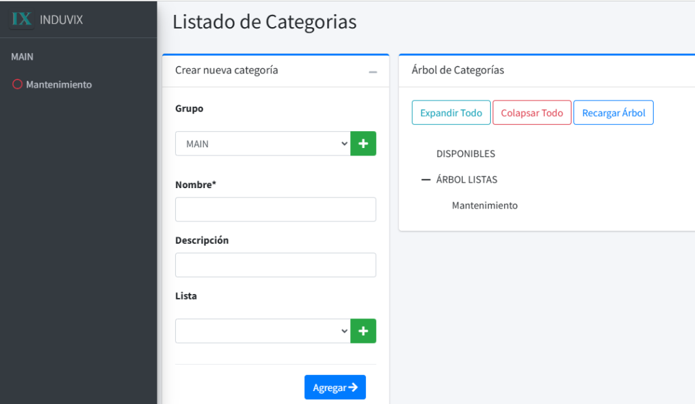695x404 pixels.
Task: Open the Grupo dropdown showing MAIN
Action: (263, 144)
